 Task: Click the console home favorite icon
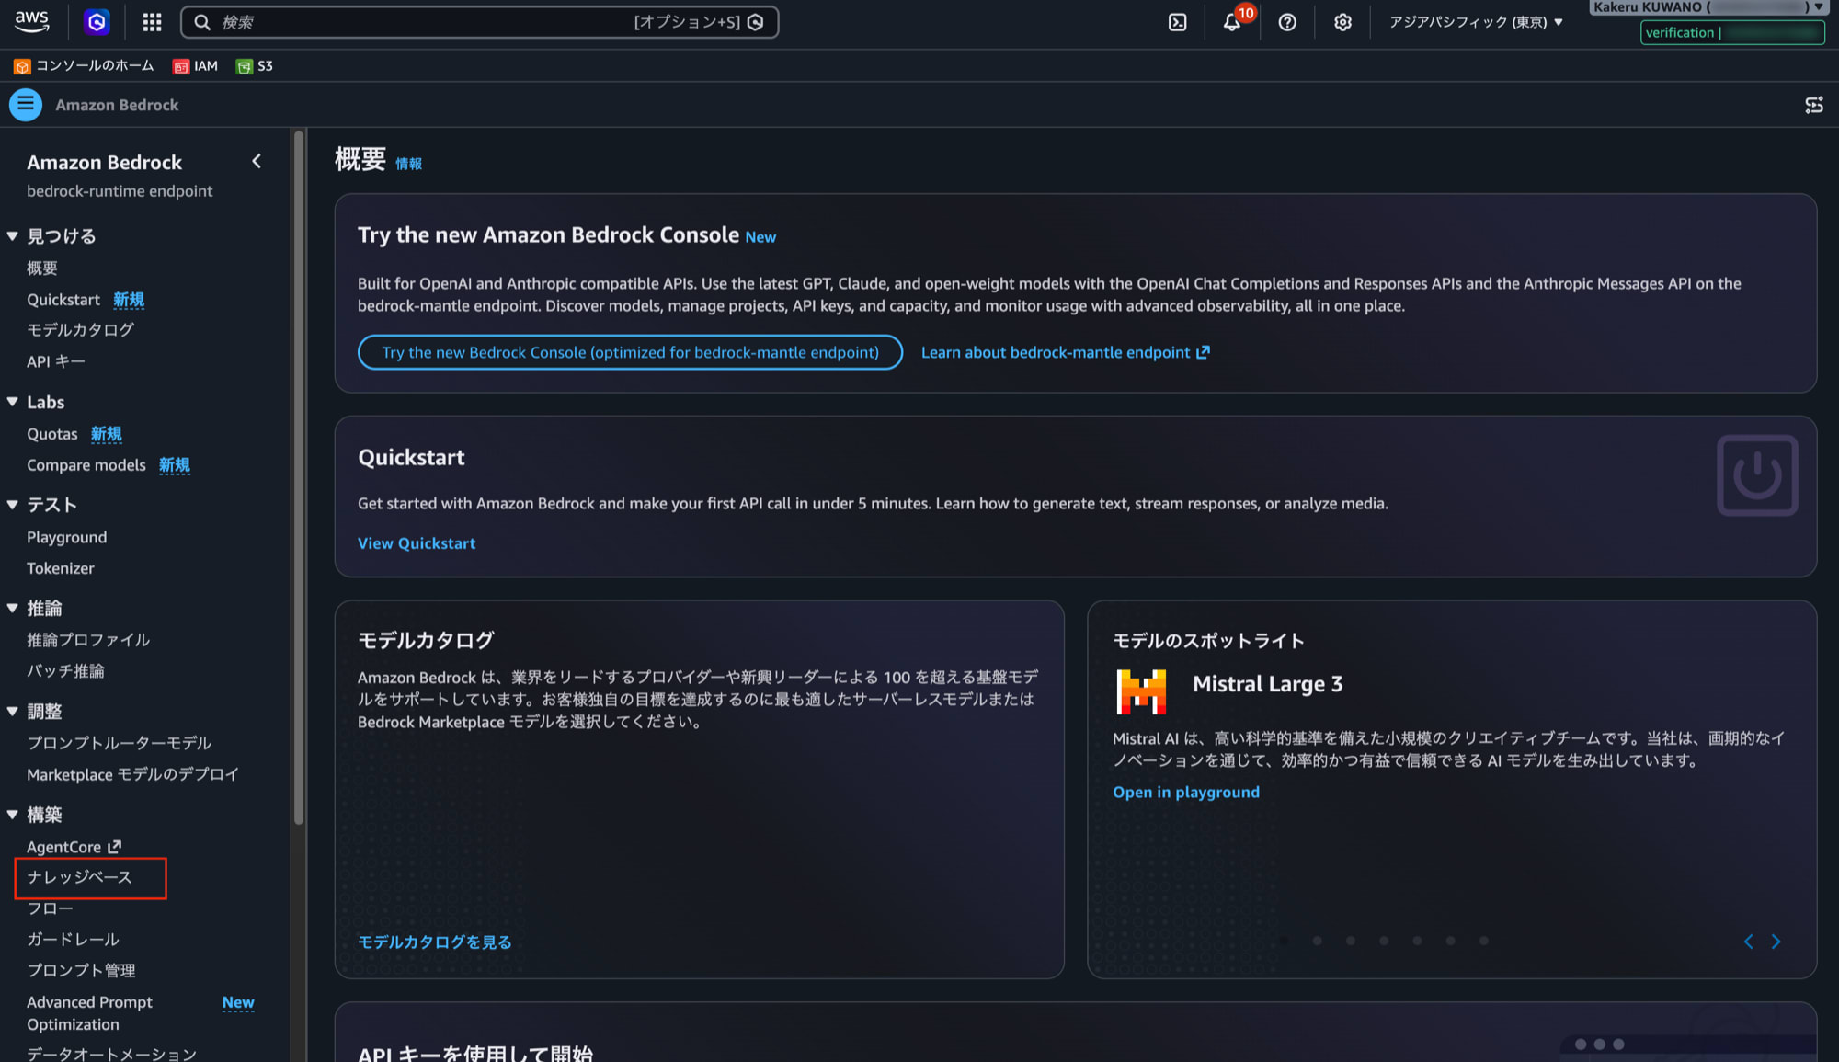(x=22, y=66)
